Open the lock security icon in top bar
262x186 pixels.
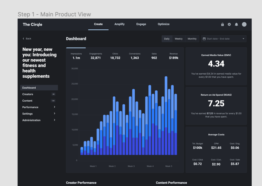222,24
